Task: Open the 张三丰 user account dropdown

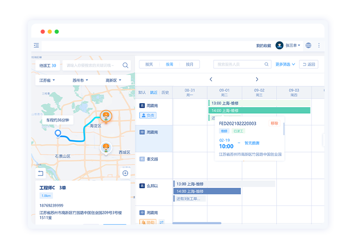Action: (x=289, y=45)
